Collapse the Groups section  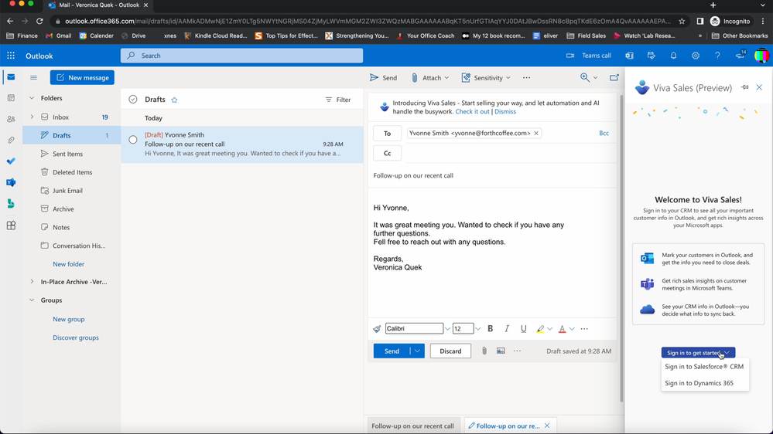(32, 300)
